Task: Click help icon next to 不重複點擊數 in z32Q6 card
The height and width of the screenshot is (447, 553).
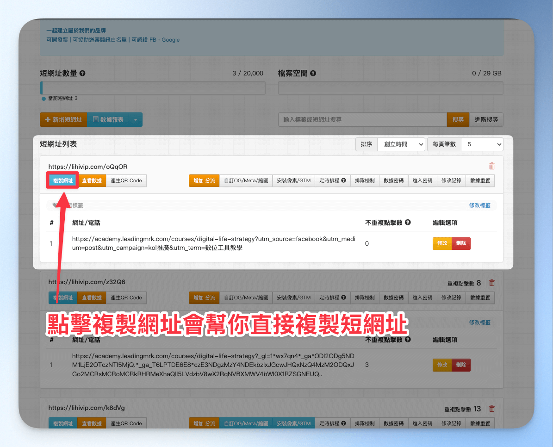Action: click(x=408, y=340)
